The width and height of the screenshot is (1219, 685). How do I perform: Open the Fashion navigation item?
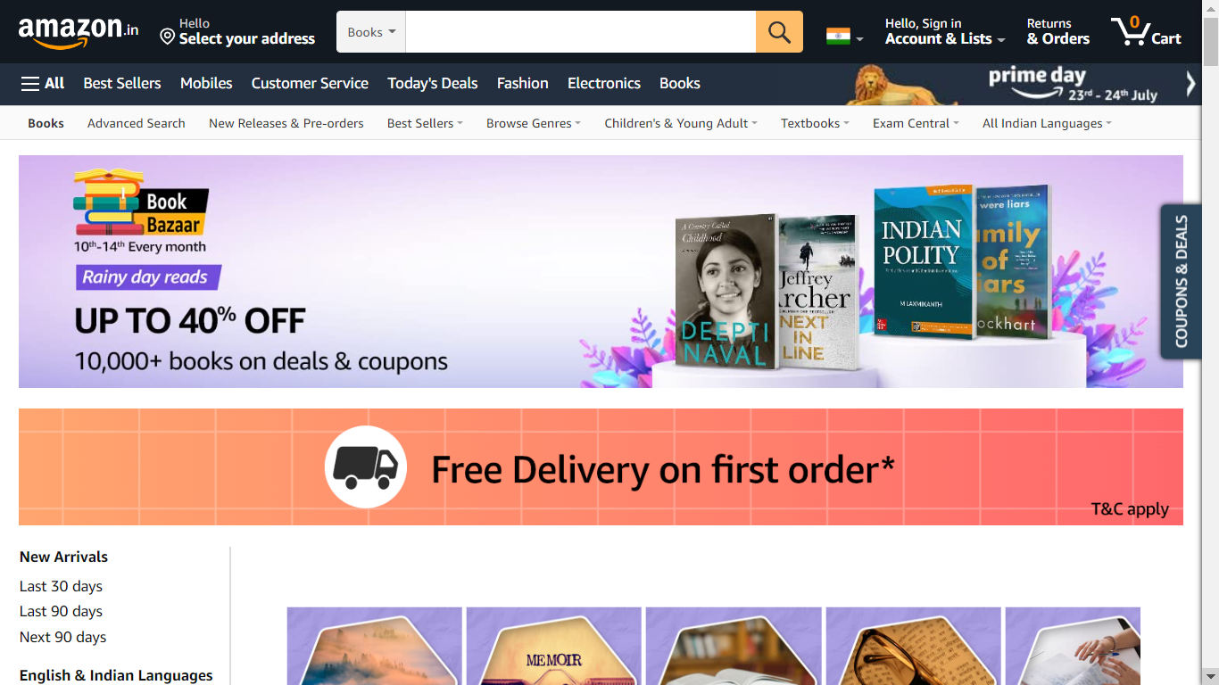point(523,83)
